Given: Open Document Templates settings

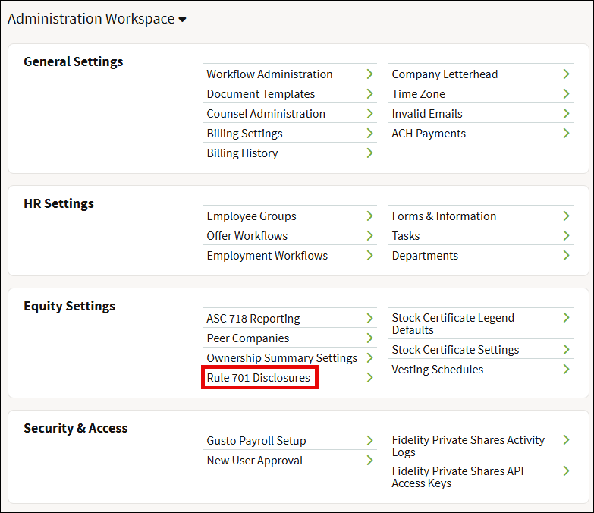Looking at the screenshot, I should (261, 94).
